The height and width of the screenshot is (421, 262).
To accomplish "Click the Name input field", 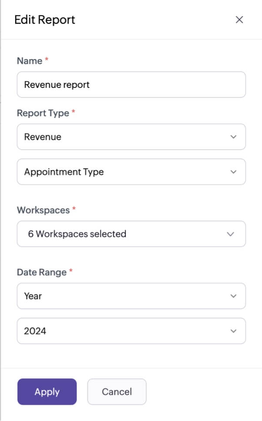I will 131,85.
